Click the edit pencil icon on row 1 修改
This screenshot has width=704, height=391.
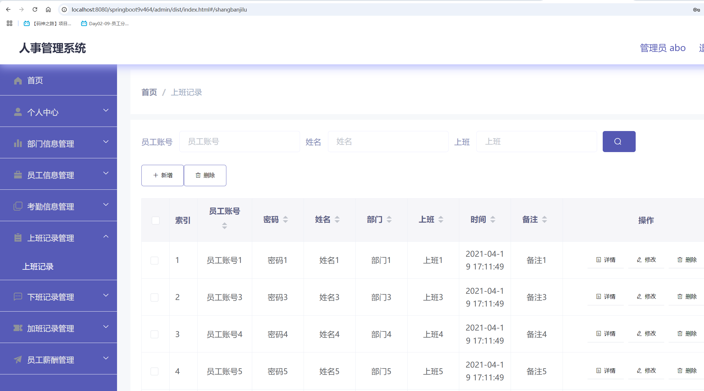click(x=639, y=260)
